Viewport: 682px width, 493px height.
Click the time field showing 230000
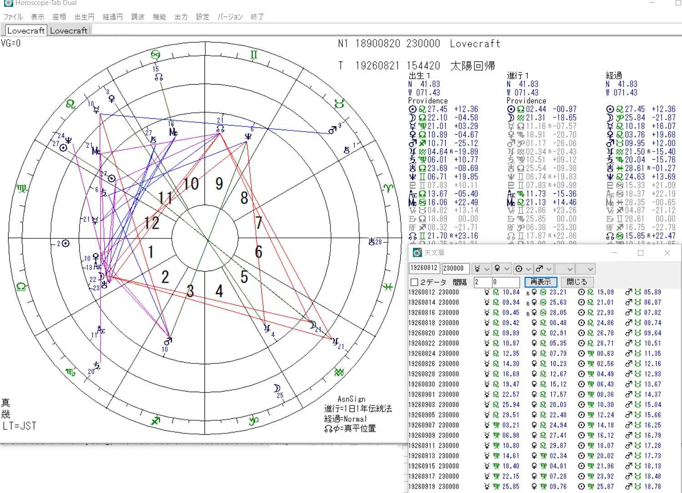coord(456,268)
